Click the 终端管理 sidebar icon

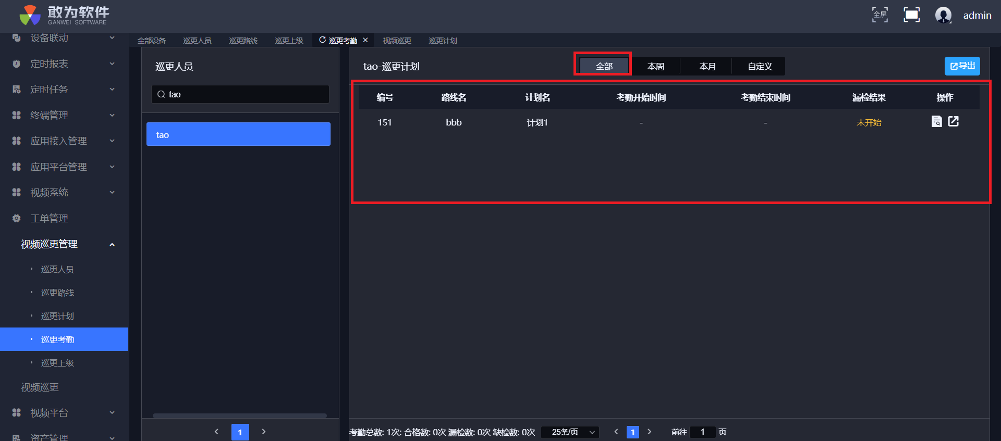(x=17, y=115)
